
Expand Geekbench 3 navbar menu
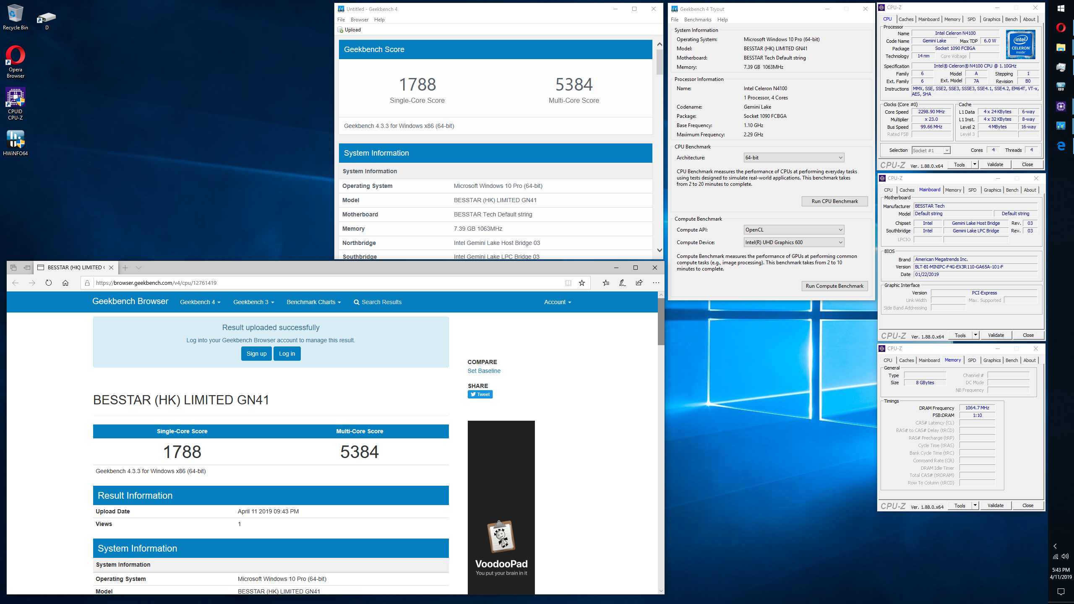coord(253,302)
